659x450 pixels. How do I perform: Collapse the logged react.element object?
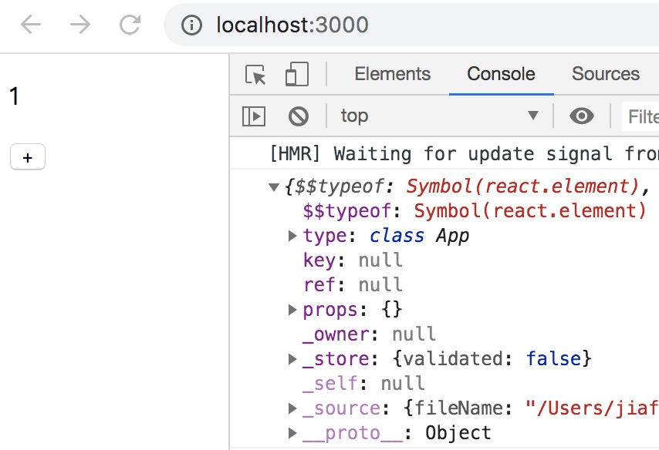click(274, 186)
